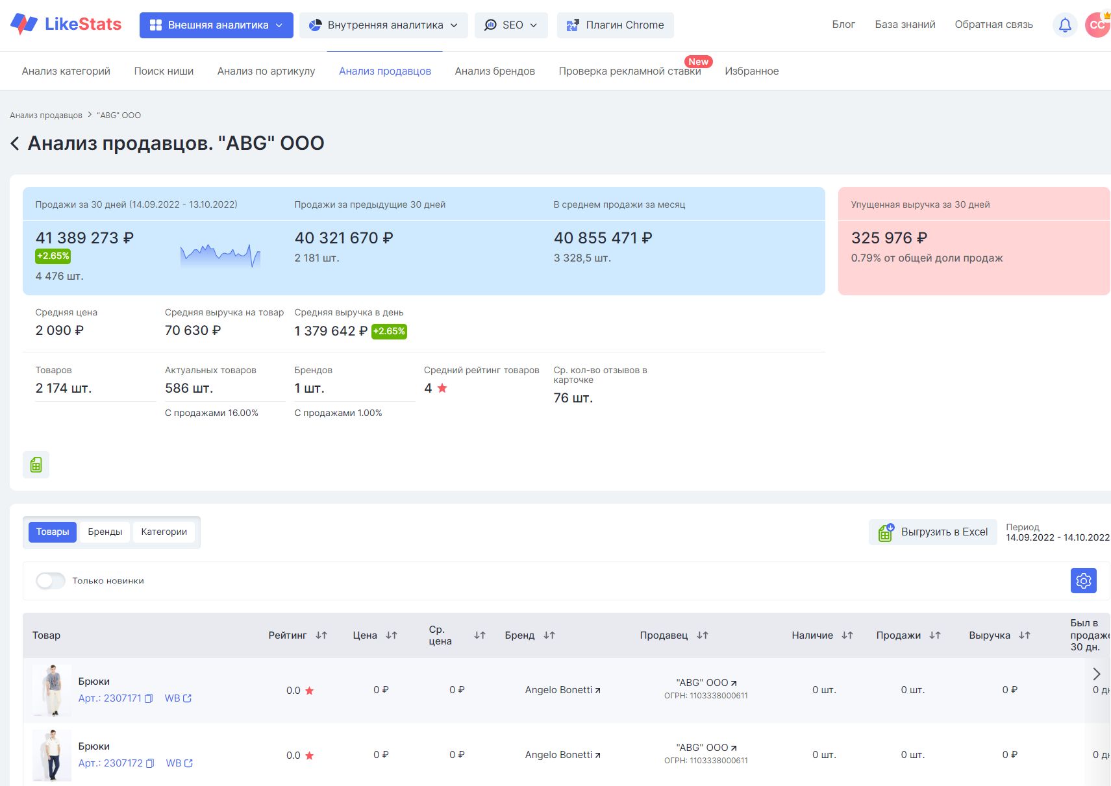Open table settings gear icon
This screenshot has height=786, width=1111.
pos(1083,580)
